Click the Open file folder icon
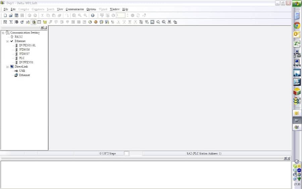 pos(11,15)
